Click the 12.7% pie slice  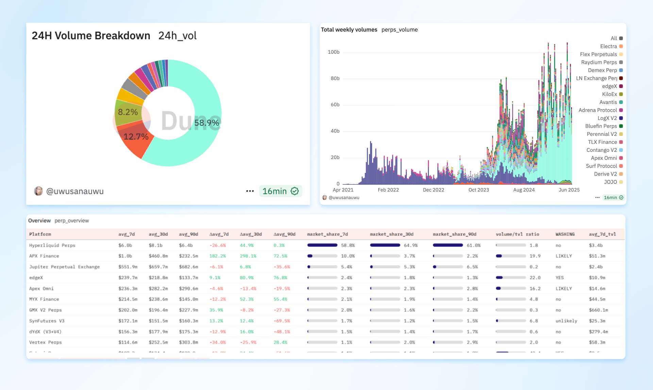pos(136,137)
